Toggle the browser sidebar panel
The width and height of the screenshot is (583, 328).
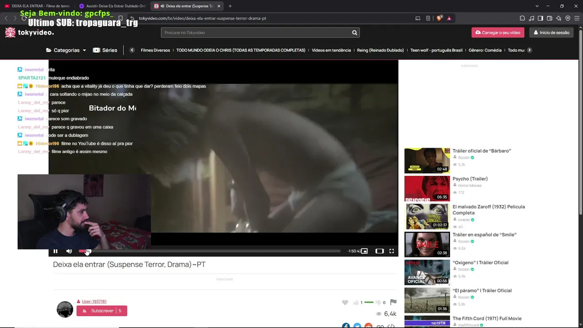point(540,18)
